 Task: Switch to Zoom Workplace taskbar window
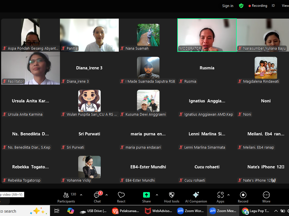click(190, 211)
